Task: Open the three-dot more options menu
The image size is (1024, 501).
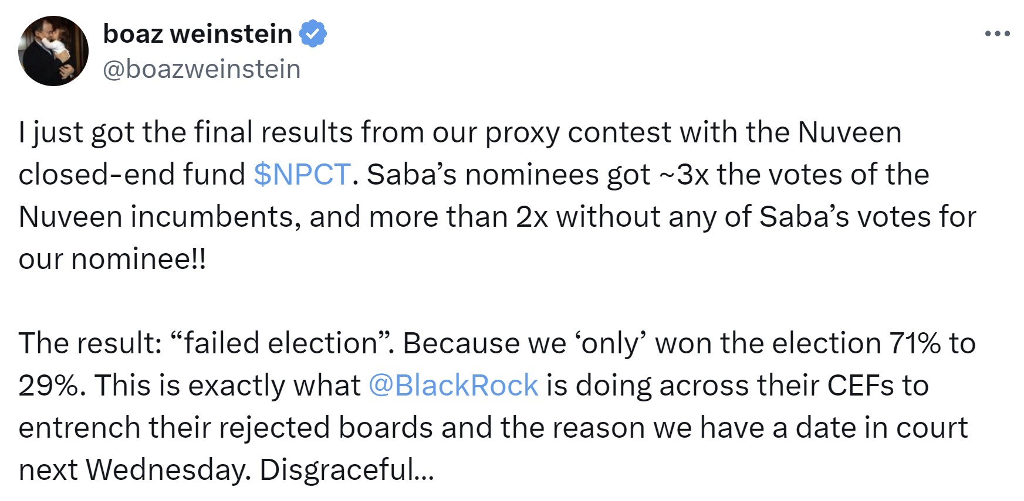Action: 997,34
